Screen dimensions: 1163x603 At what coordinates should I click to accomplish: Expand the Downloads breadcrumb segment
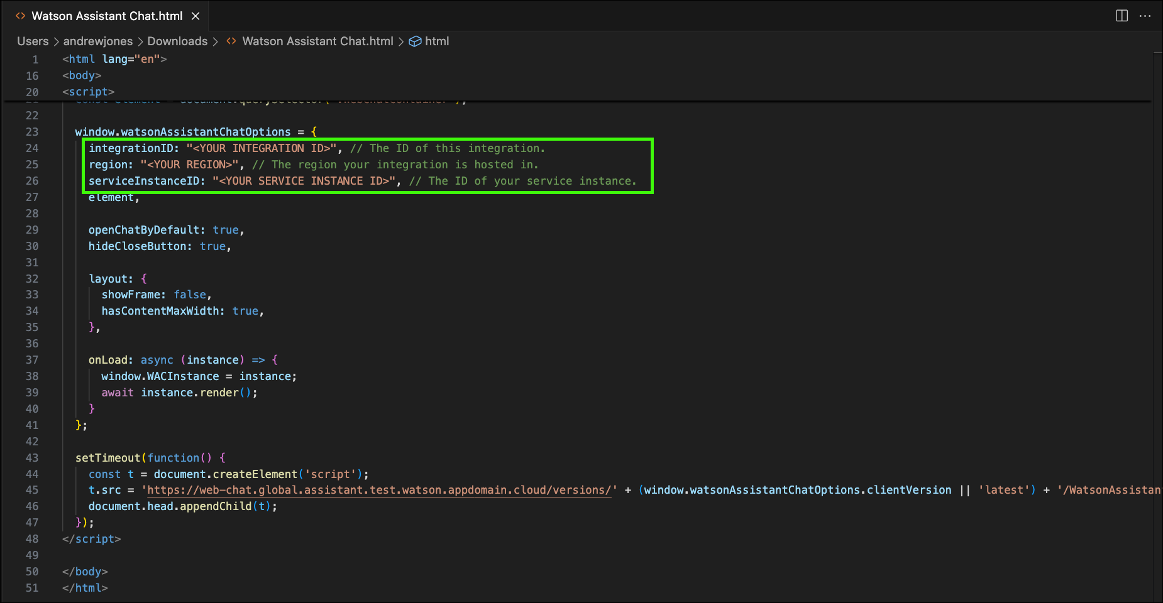point(177,41)
